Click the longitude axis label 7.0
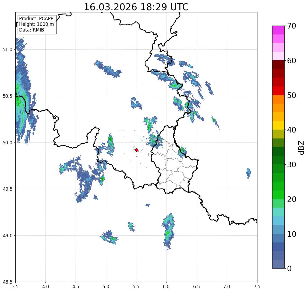Viewport: 308px width, 292px height. tap(227, 287)
